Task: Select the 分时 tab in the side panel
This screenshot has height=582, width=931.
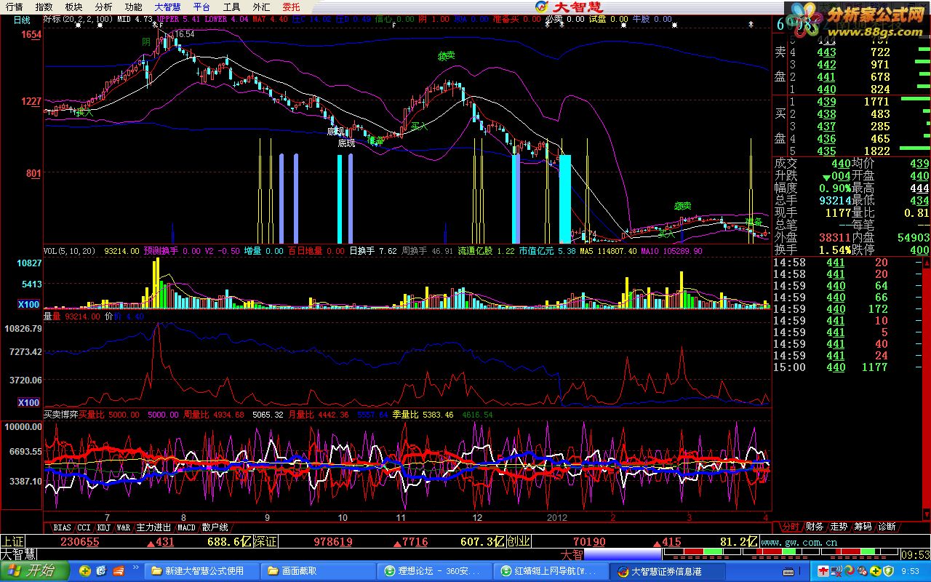Action: tap(789, 527)
